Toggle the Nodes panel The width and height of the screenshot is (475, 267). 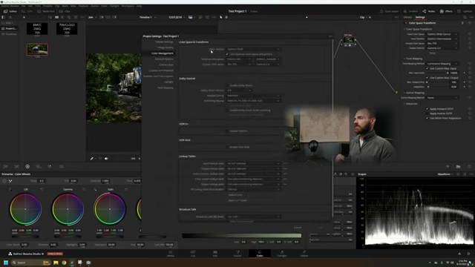pyautogui.click(x=429, y=11)
